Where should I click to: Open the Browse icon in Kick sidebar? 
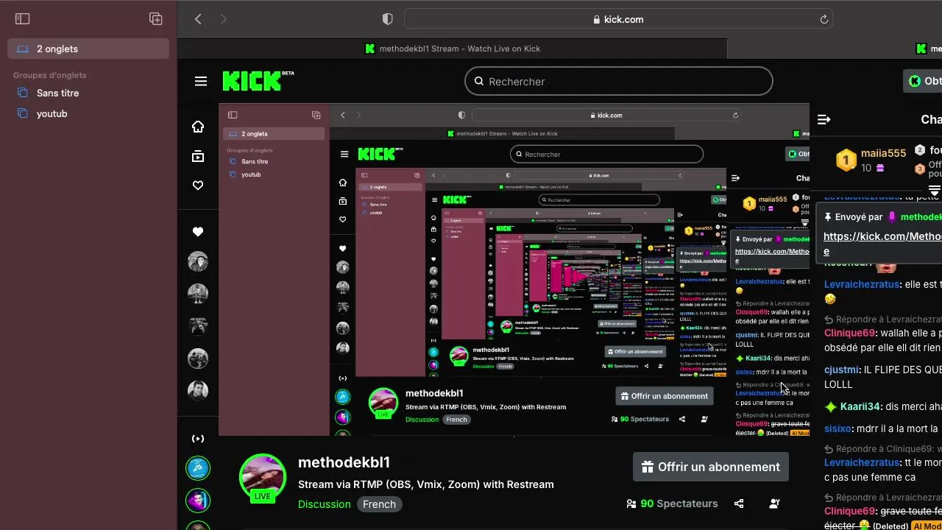(198, 156)
